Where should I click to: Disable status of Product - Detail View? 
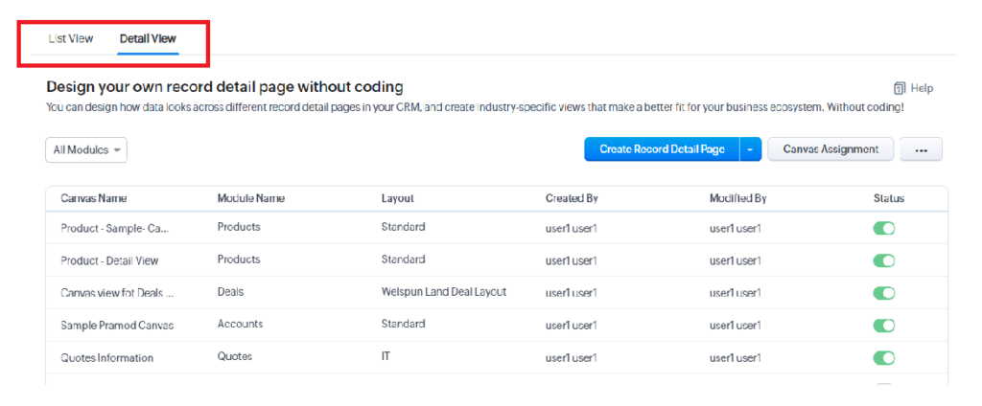883,260
